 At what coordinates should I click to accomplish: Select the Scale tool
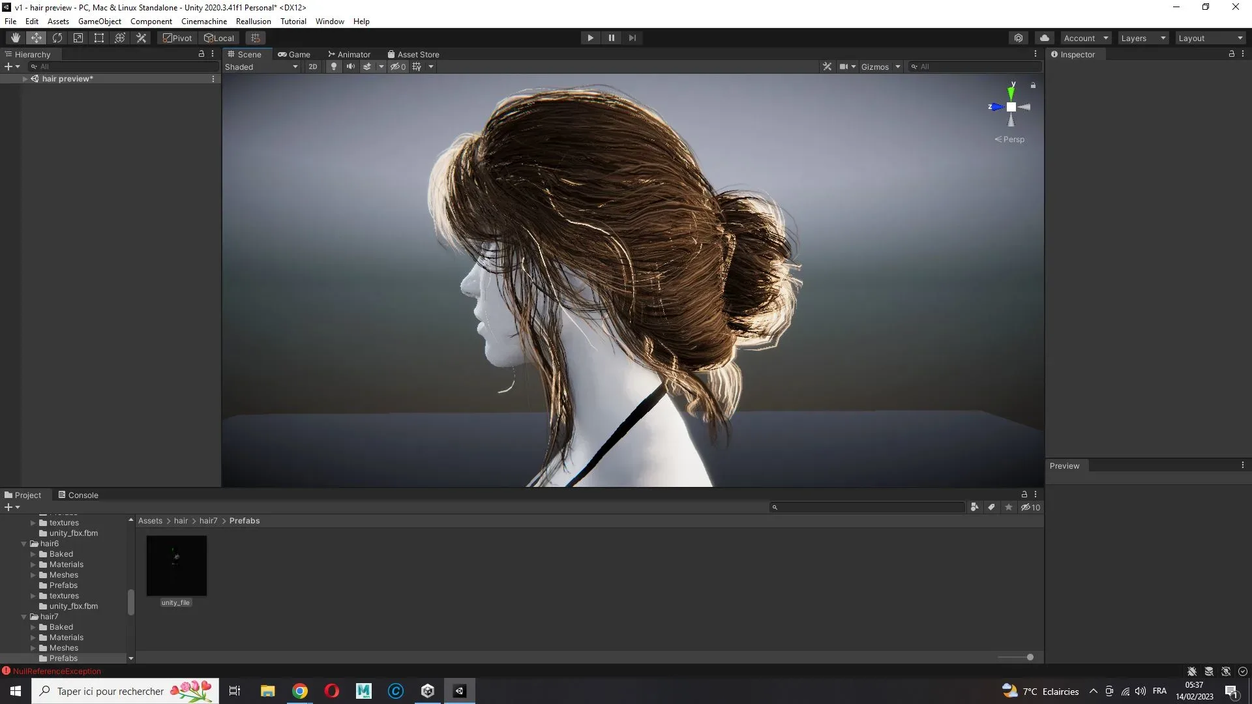pos(78,37)
